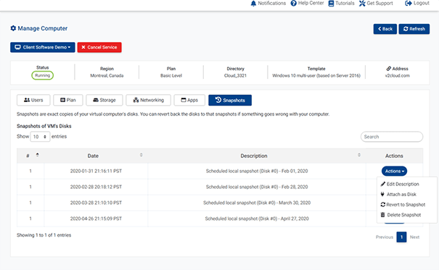Click the Showing 1 to 1 of 1 entries text

(x=44, y=235)
